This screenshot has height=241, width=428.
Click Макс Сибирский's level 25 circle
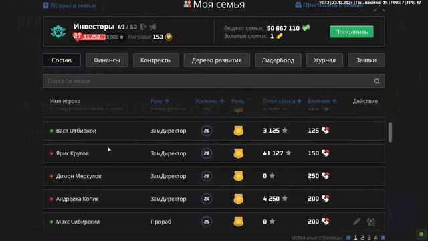tap(207, 222)
